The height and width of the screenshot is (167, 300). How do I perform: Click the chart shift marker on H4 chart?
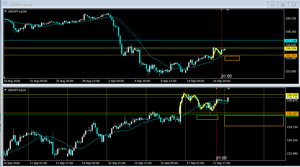(x=228, y=10)
